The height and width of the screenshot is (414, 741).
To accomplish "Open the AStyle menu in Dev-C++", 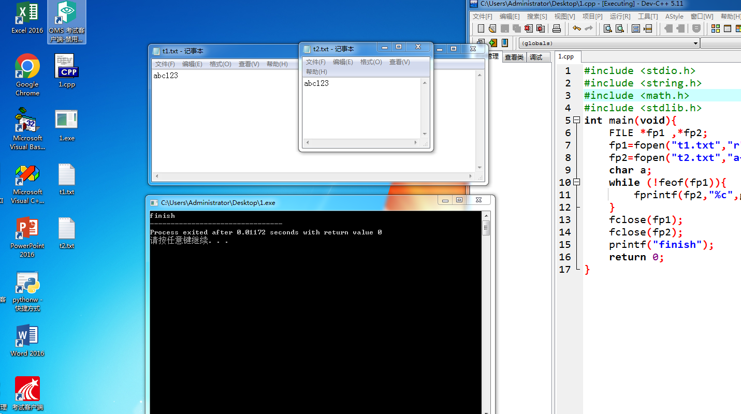I will pyautogui.click(x=674, y=17).
